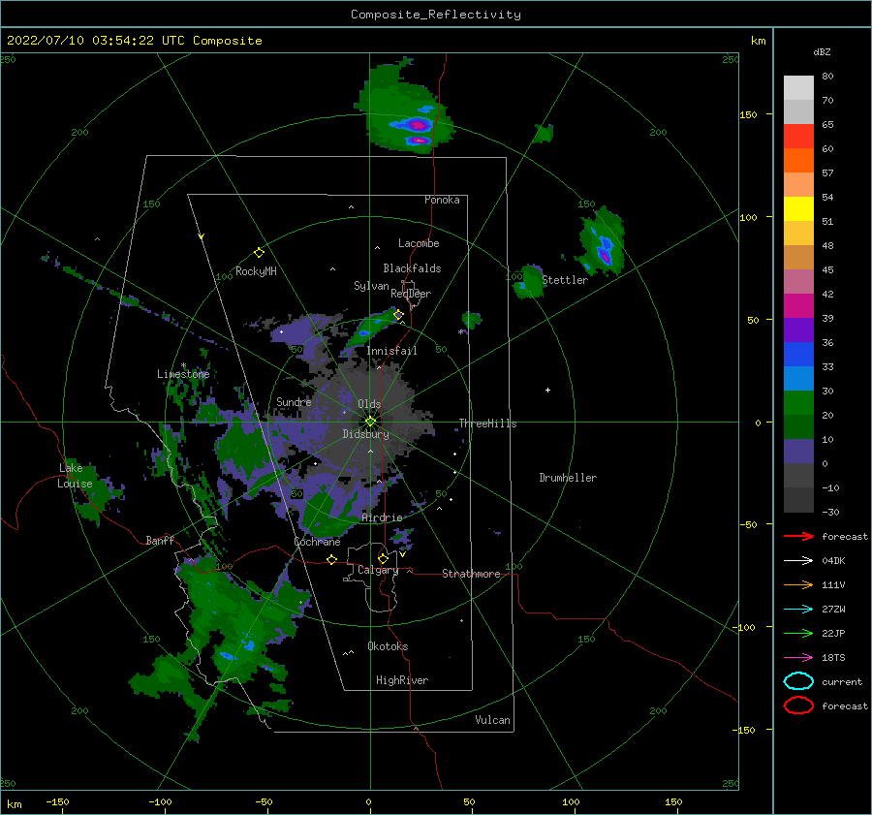This screenshot has width=872, height=815.
Task: Click the yellow diamond marker near Cochrane
Action: click(331, 559)
